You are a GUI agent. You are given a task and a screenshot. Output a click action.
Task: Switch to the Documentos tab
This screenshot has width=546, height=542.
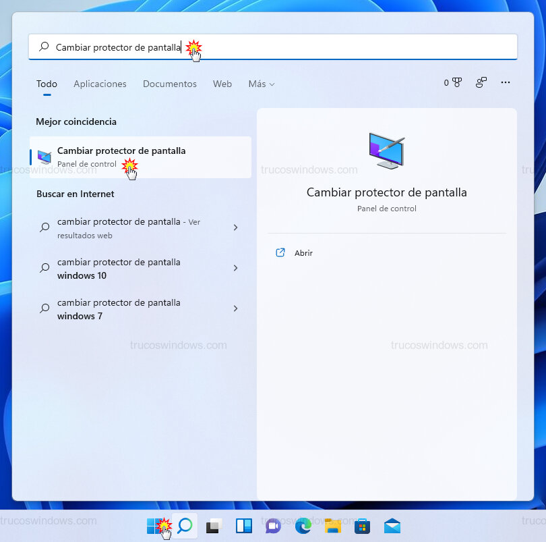(x=169, y=84)
